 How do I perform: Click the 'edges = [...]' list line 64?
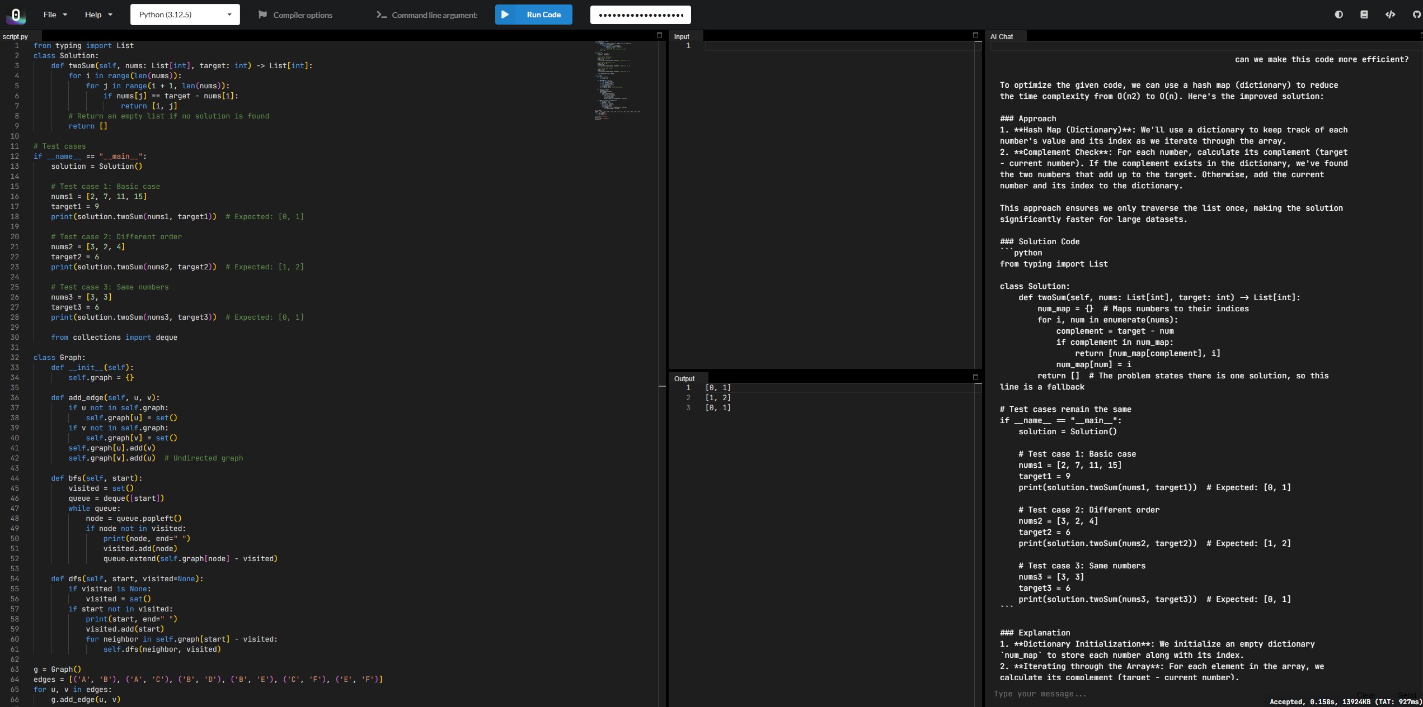pyautogui.click(x=208, y=679)
